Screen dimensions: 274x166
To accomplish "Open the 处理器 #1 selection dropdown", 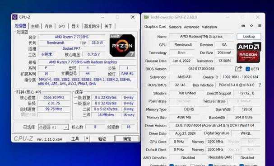I will [x=53, y=127].
